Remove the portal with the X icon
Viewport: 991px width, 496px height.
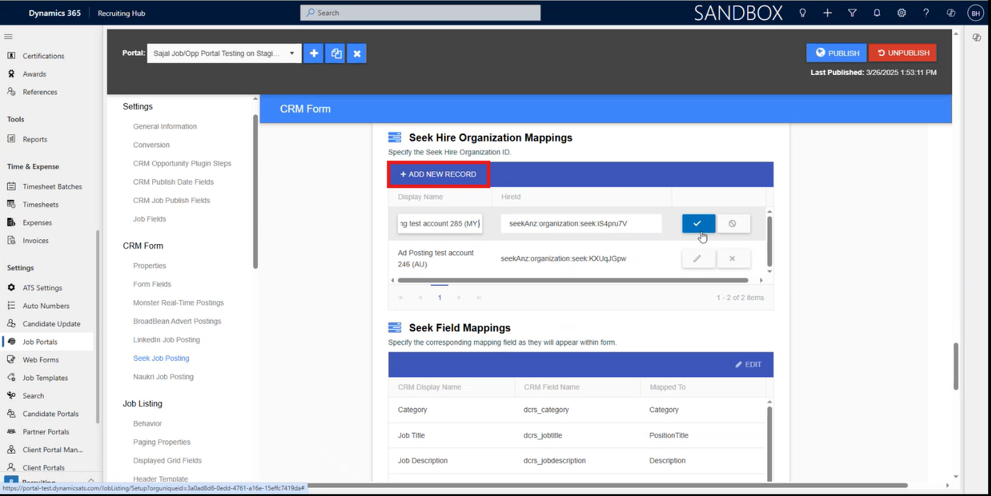pyautogui.click(x=357, y=53)
